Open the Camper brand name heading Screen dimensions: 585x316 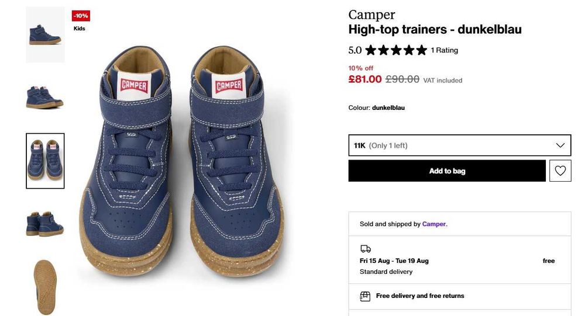click(x=371, y=15)
